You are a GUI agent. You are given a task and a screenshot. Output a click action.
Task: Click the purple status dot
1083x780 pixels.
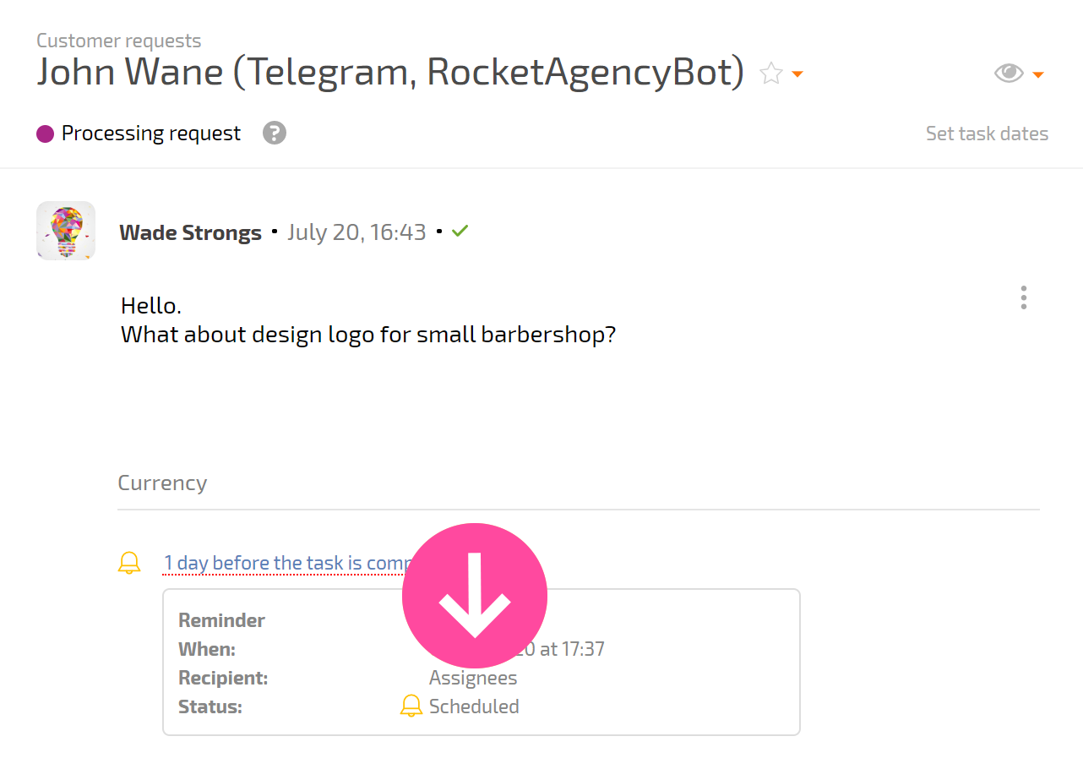[x=45, y=134]
